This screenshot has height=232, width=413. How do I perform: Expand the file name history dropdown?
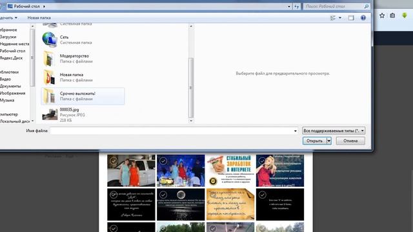pyautogui.click(x=296, y=131)
